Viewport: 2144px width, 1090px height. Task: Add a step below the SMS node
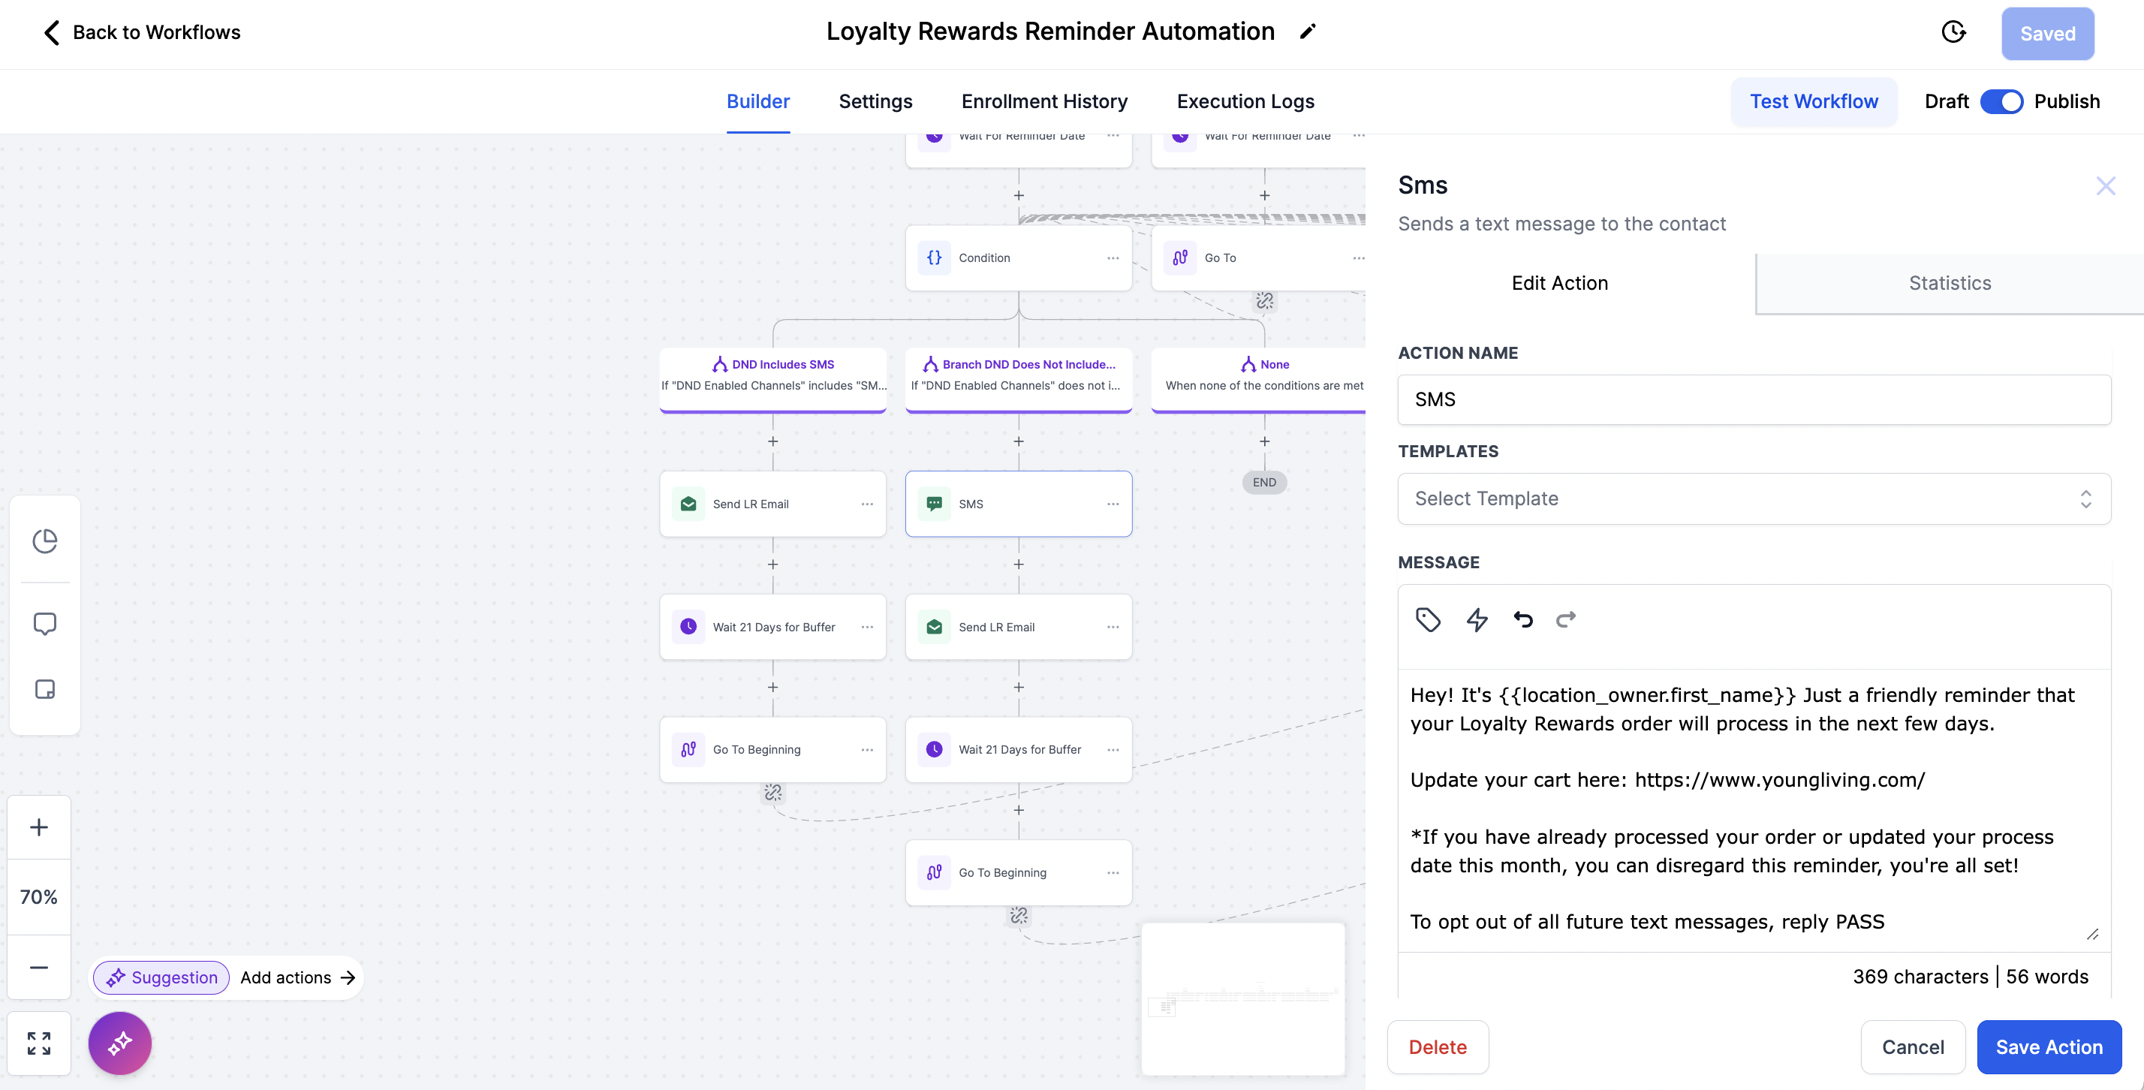tap(1019, 565)
